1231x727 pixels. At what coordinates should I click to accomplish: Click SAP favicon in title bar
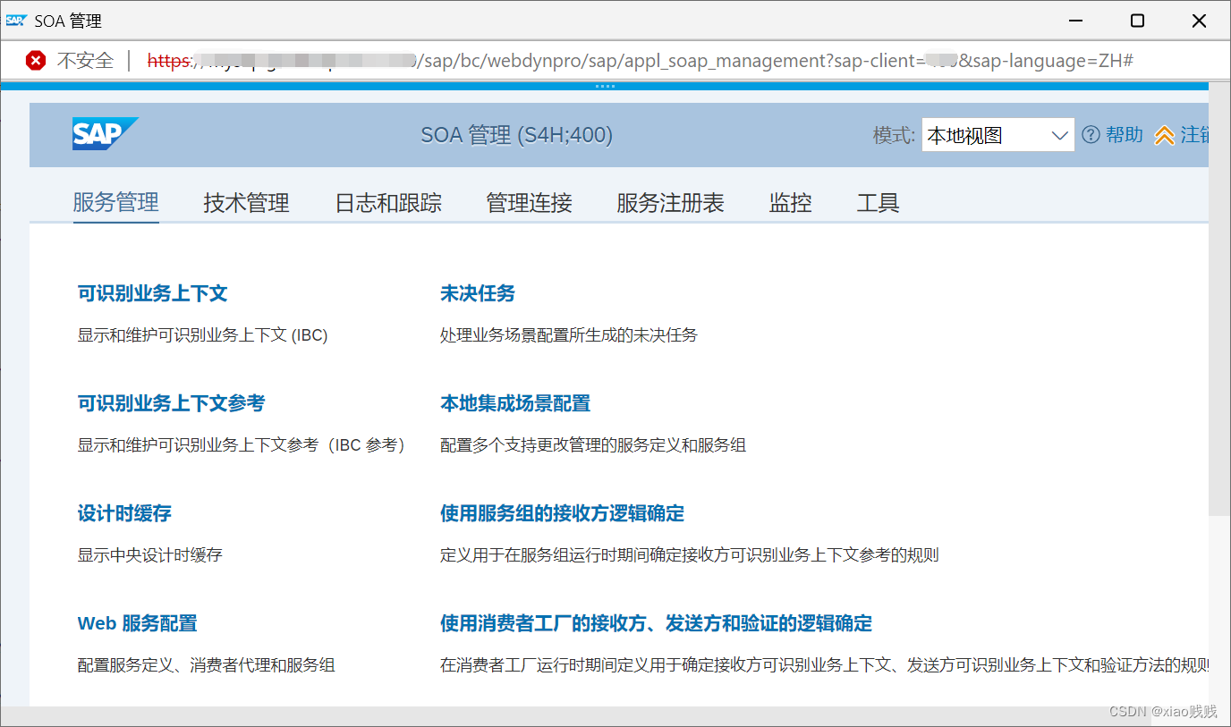pyautogui.click(x=16, y=20)
